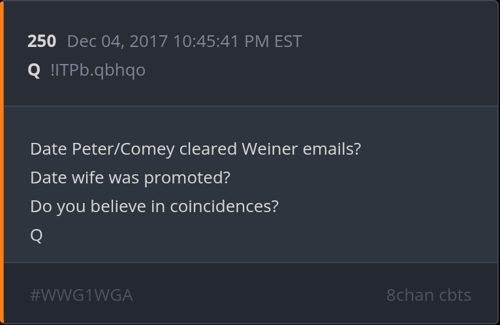Viewport: 500px width, 325px height.
Task: Click the tripcode !ITPb.qbhqo
Action: click(98, 70)
